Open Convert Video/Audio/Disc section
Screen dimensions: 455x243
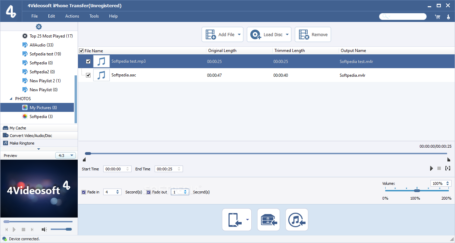pos(39,136)
